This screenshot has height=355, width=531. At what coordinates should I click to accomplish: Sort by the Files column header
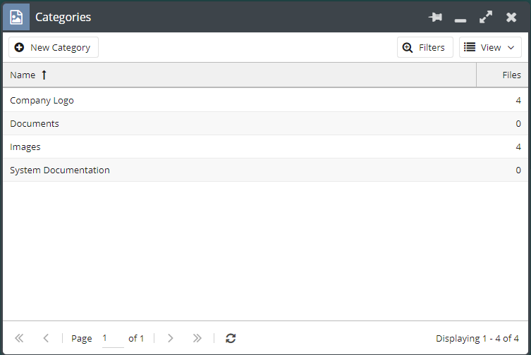pyautogui.click(x=511, y=75)
